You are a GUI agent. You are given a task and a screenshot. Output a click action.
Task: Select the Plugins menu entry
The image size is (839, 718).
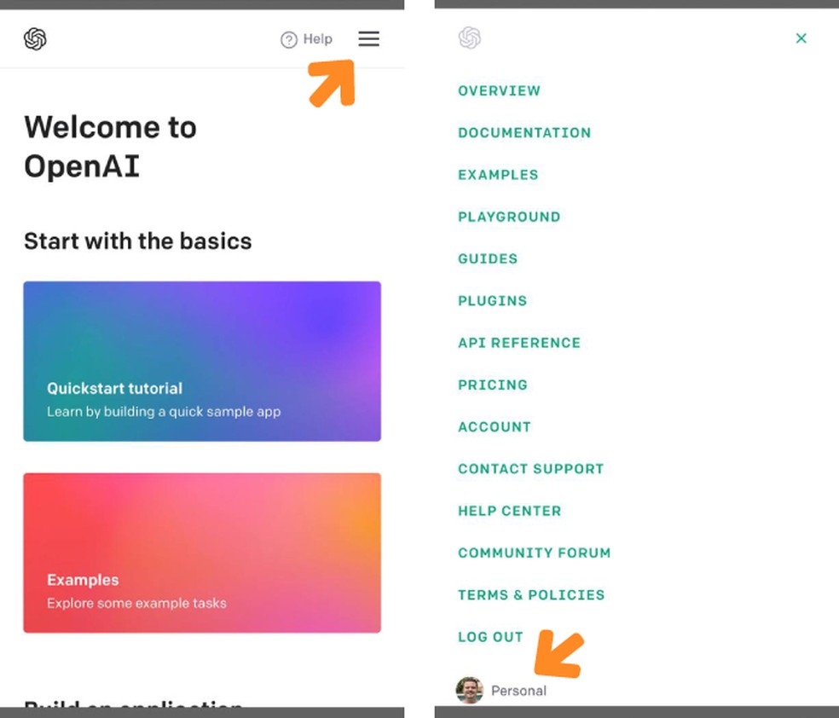click(x=493, y=301)
